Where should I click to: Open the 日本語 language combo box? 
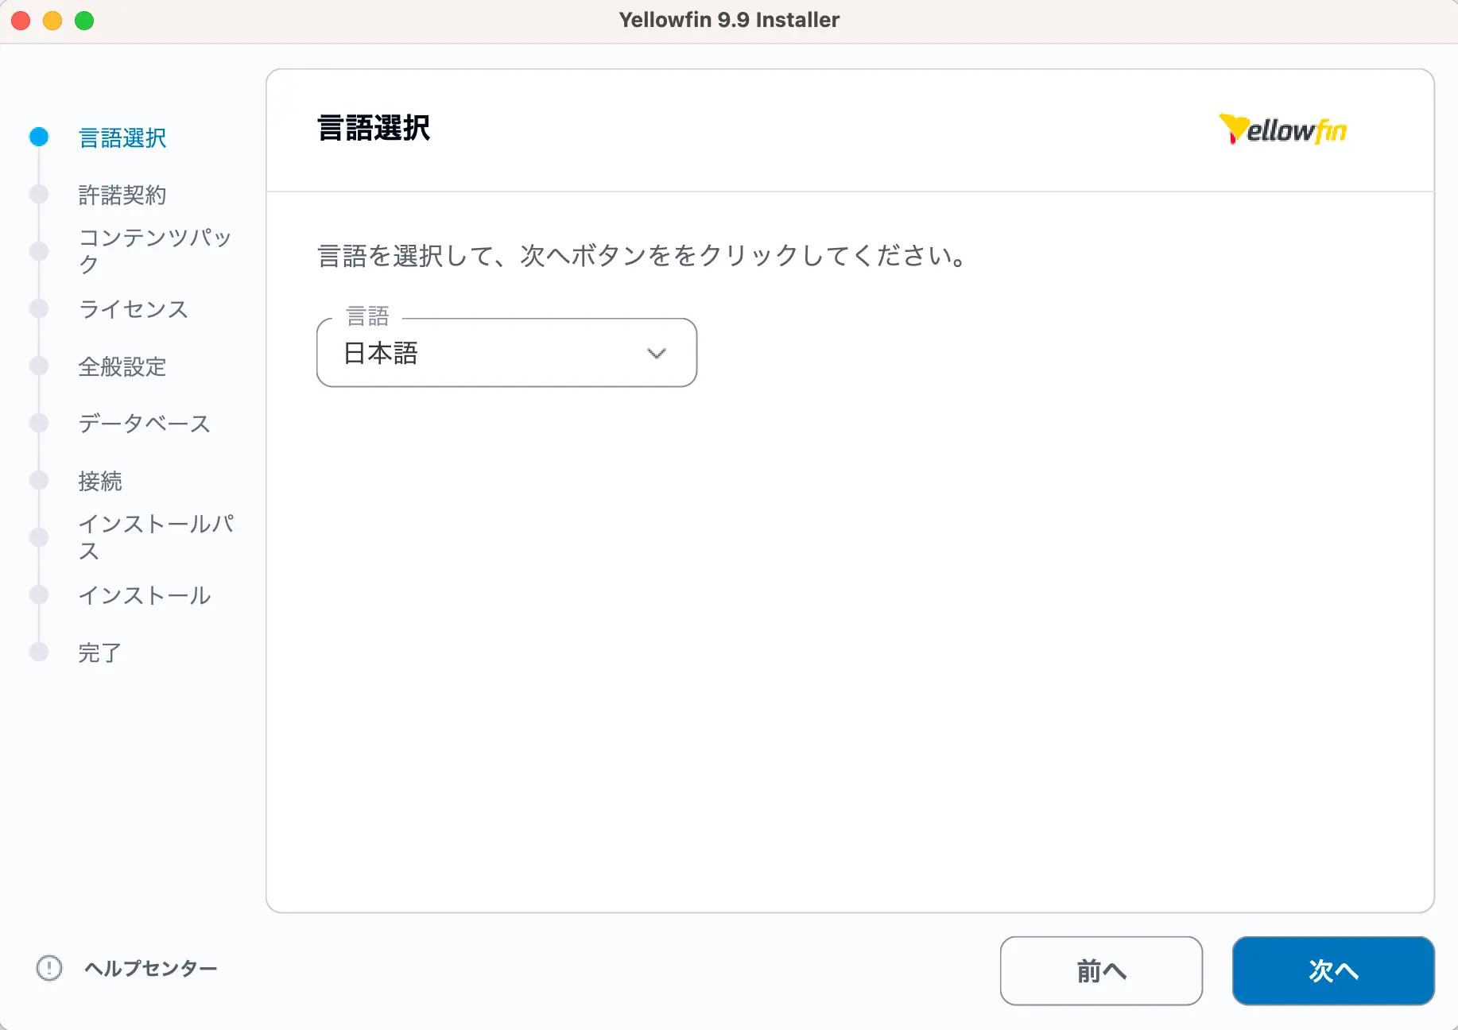pos(493,354)
